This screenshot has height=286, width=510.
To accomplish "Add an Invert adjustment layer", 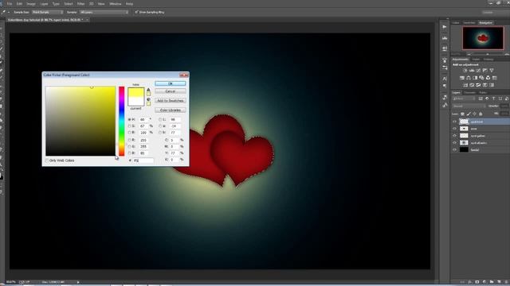I will click(465, 85).
